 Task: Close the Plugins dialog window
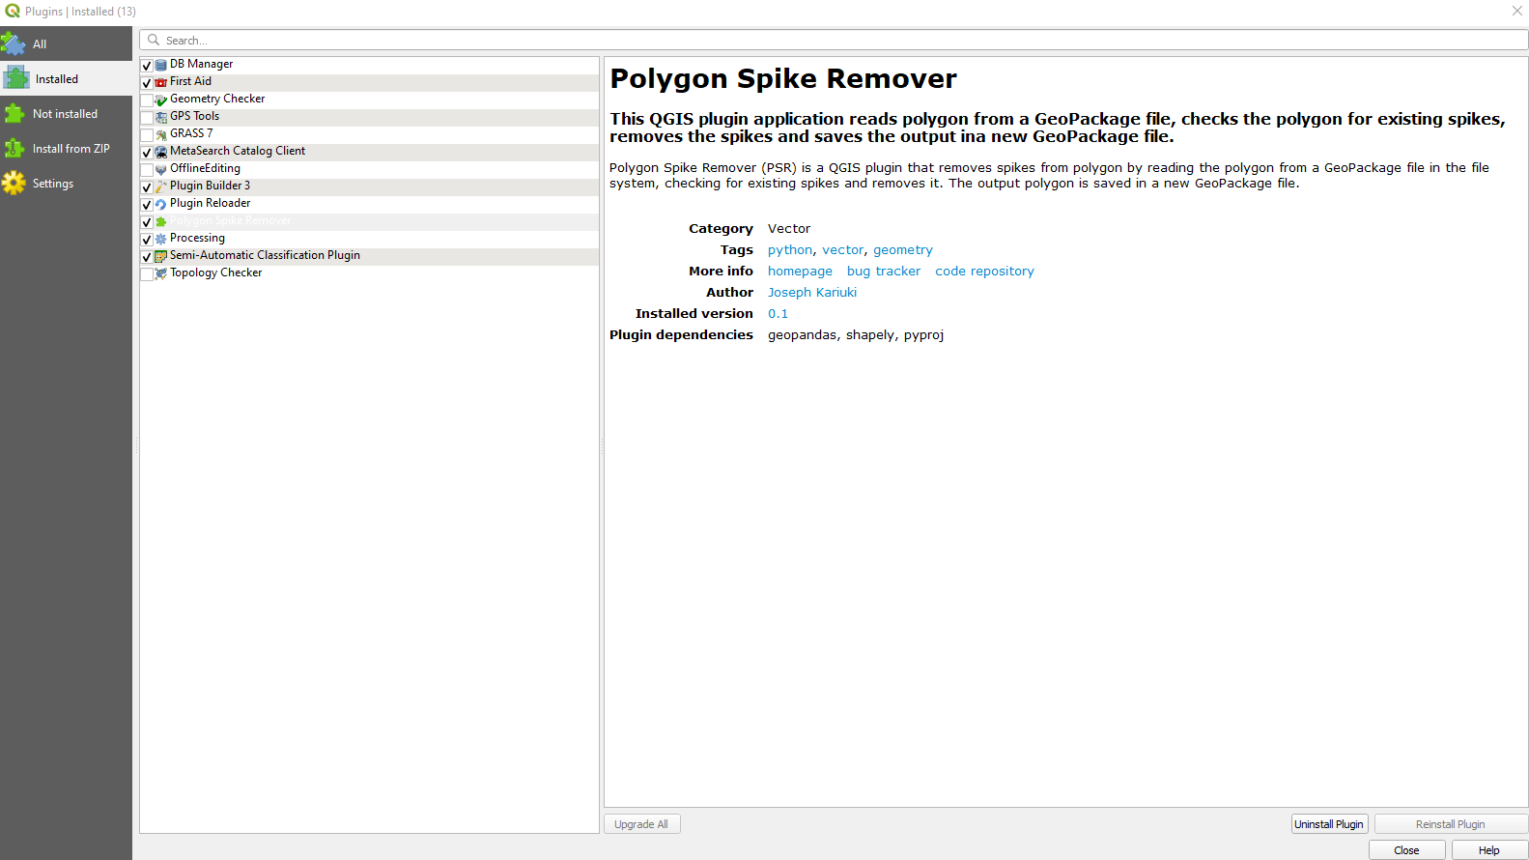click(1516, 11)
